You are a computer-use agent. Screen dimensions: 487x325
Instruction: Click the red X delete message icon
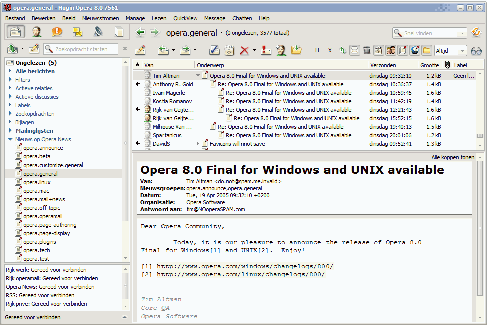(244, 50)
